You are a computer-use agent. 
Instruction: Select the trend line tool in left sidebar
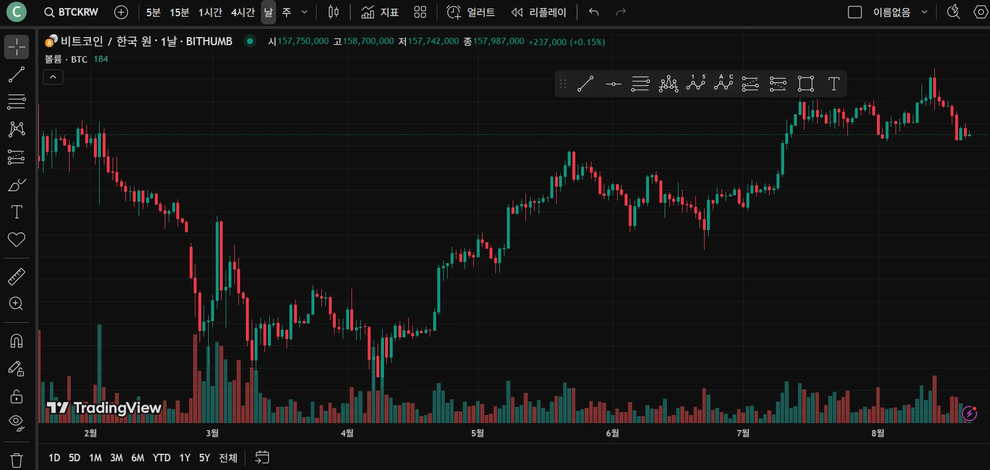tap(16, 74)
